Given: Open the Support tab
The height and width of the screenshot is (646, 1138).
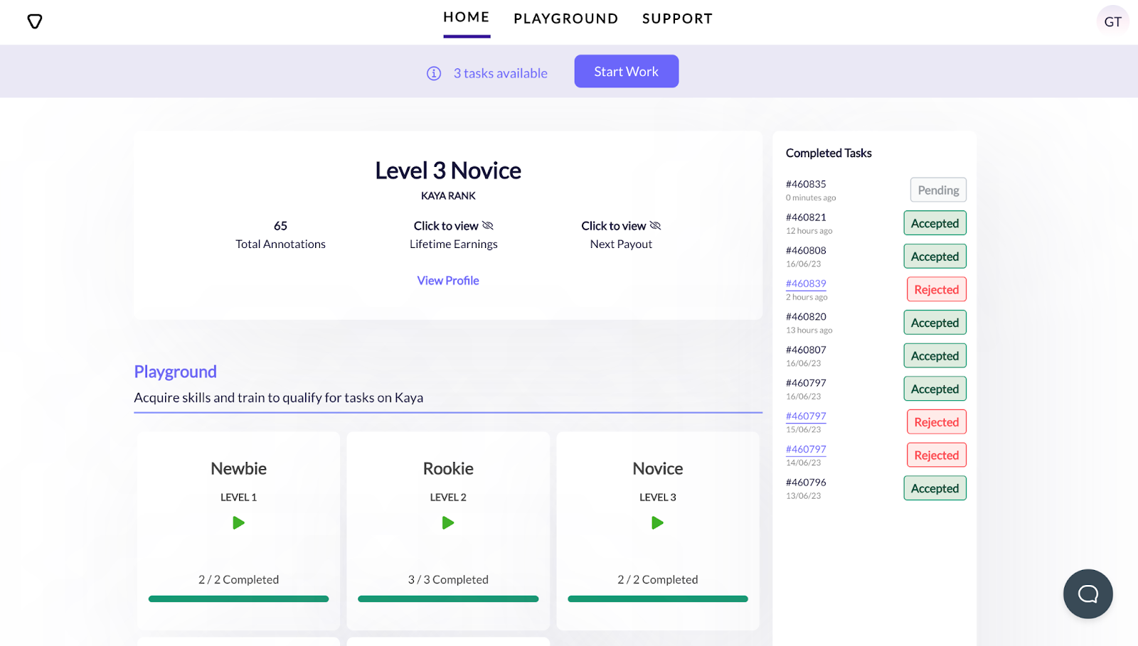Looking at the screenshot, I should [x=677, y=18].
